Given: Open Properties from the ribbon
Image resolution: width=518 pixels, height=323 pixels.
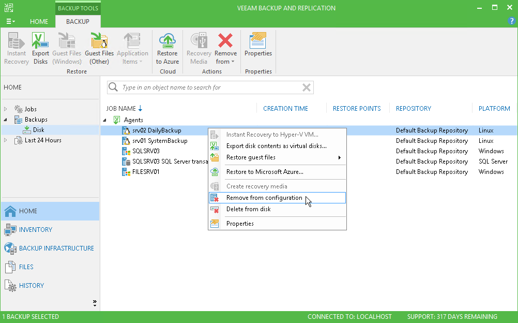Looking at the screenshot, I should tap(258, 45).
